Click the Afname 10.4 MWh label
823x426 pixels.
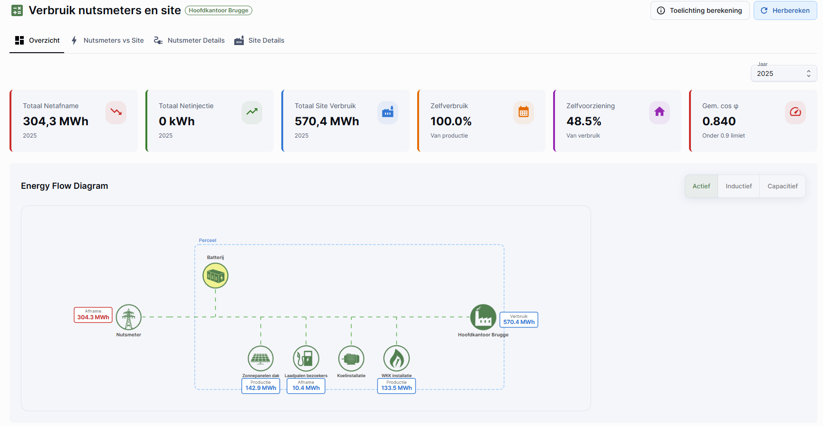(306, 386)
